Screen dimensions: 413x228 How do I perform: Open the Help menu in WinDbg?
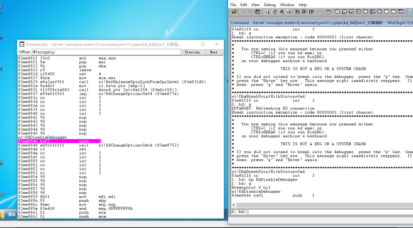[303, 5]
